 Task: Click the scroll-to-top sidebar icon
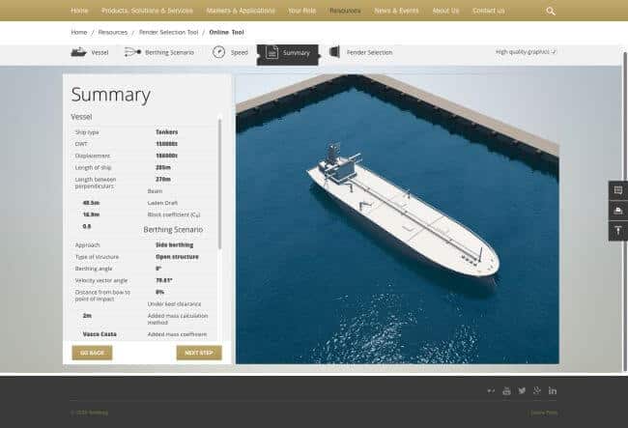click(617, 231)
